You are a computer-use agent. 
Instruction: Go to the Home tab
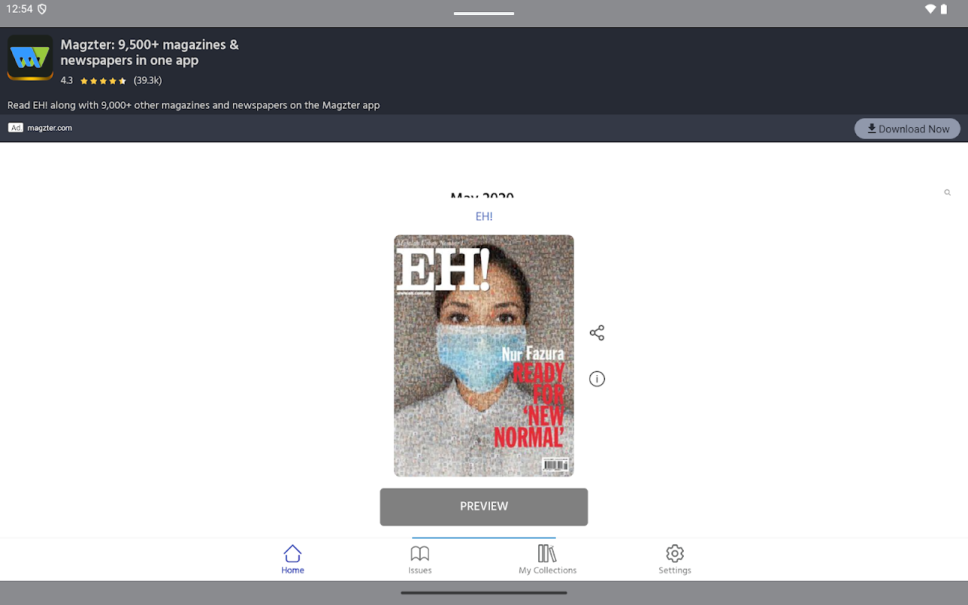[293, 560]
